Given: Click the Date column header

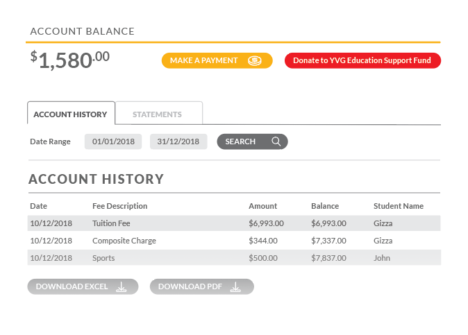Looking at the screenshot, I should pos(39,206).
